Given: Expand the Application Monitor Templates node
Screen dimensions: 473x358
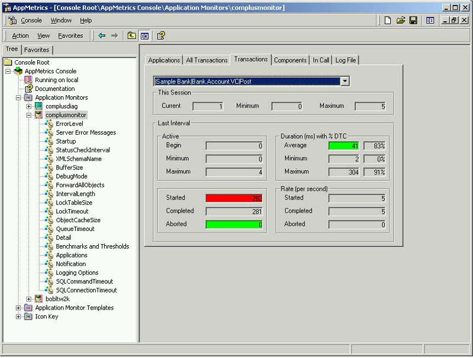Looking at the screenshot, I should [18, 308].
